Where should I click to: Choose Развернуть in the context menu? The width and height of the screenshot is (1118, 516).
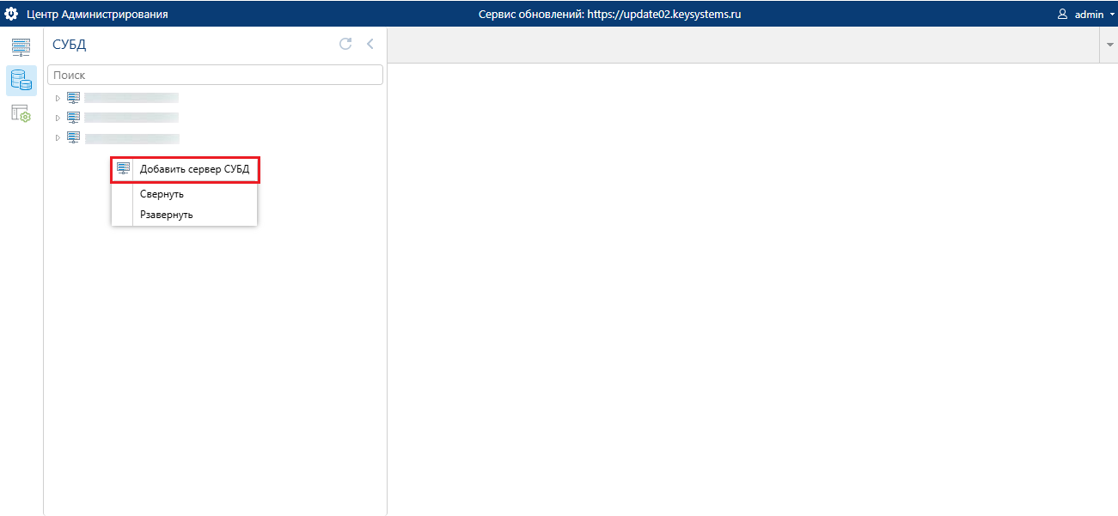[185, 215]
